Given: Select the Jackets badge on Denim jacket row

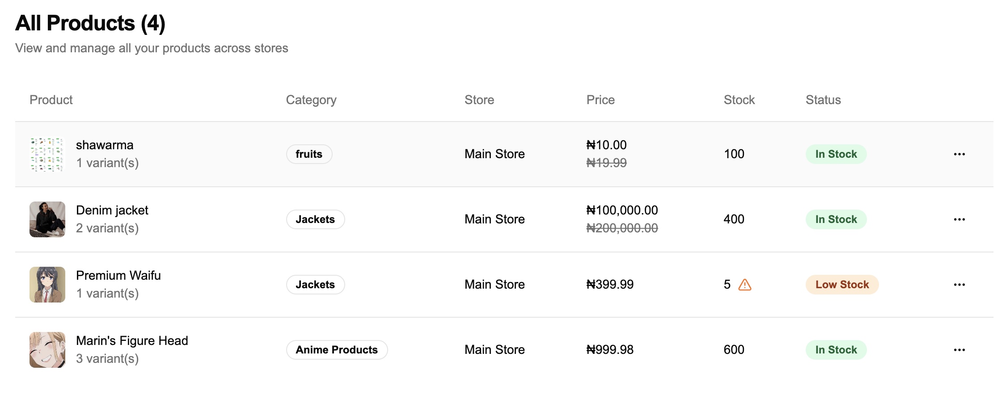Looking at the screenshot, I should [315, 219].
